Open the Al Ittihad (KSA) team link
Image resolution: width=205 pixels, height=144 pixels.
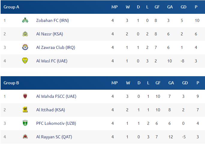pyautogui.click(x=50, y=110)
